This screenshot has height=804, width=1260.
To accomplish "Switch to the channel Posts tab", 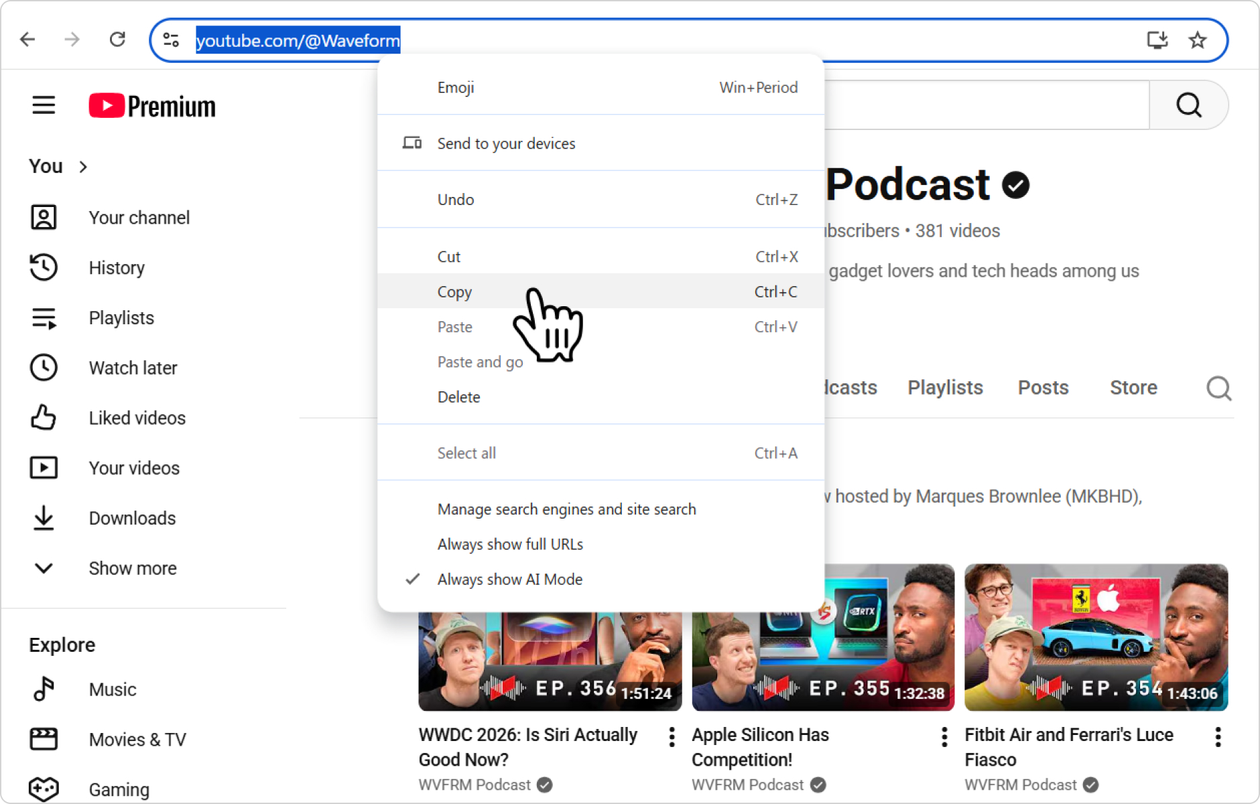I will [1043, 387].
